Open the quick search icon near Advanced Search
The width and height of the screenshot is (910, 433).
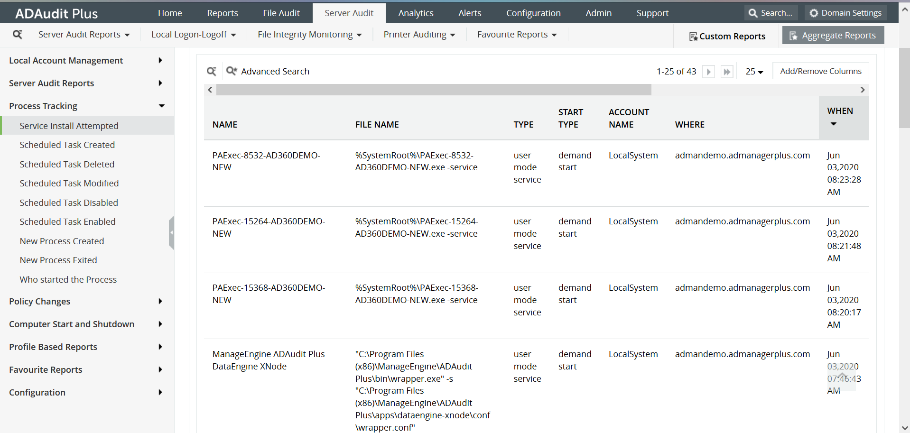[x=212, y=71]
